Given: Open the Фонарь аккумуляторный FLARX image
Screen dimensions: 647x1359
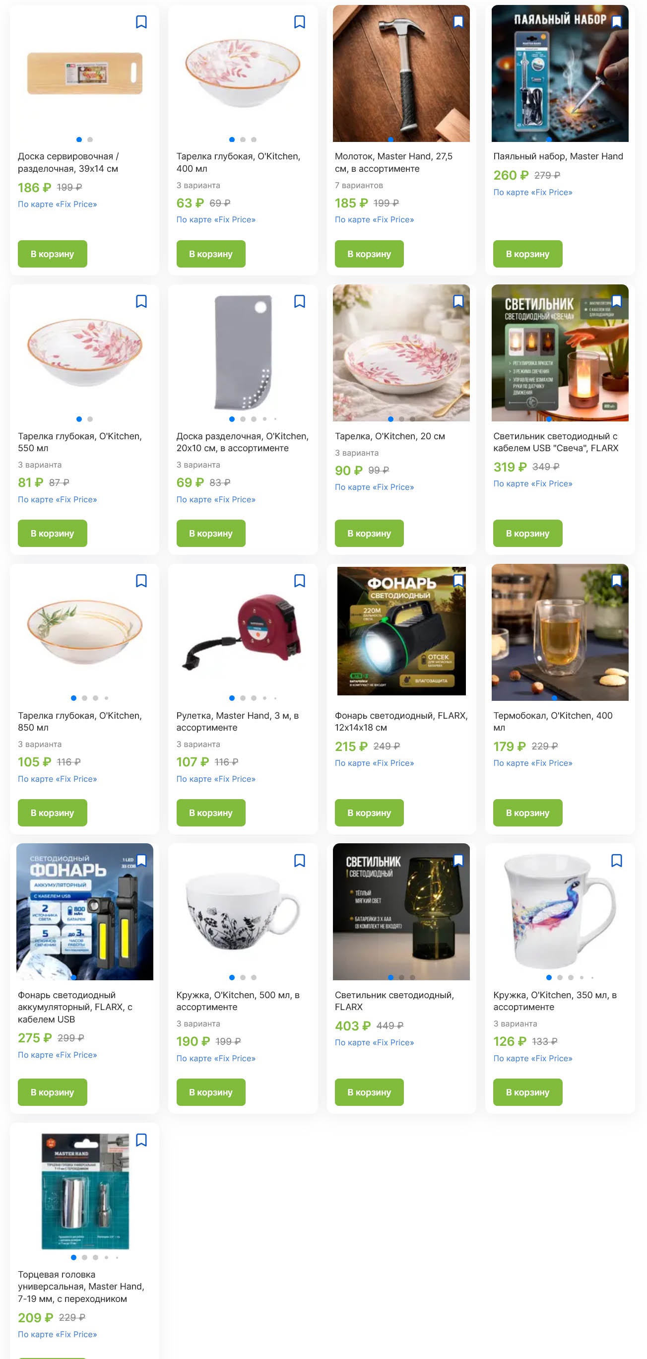Looking at the screenshot, I should (85, 912).
